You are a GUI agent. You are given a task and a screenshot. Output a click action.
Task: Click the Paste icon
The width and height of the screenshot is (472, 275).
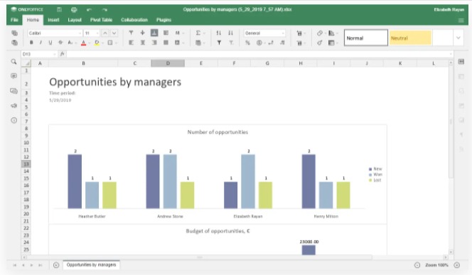click(14, 43)
